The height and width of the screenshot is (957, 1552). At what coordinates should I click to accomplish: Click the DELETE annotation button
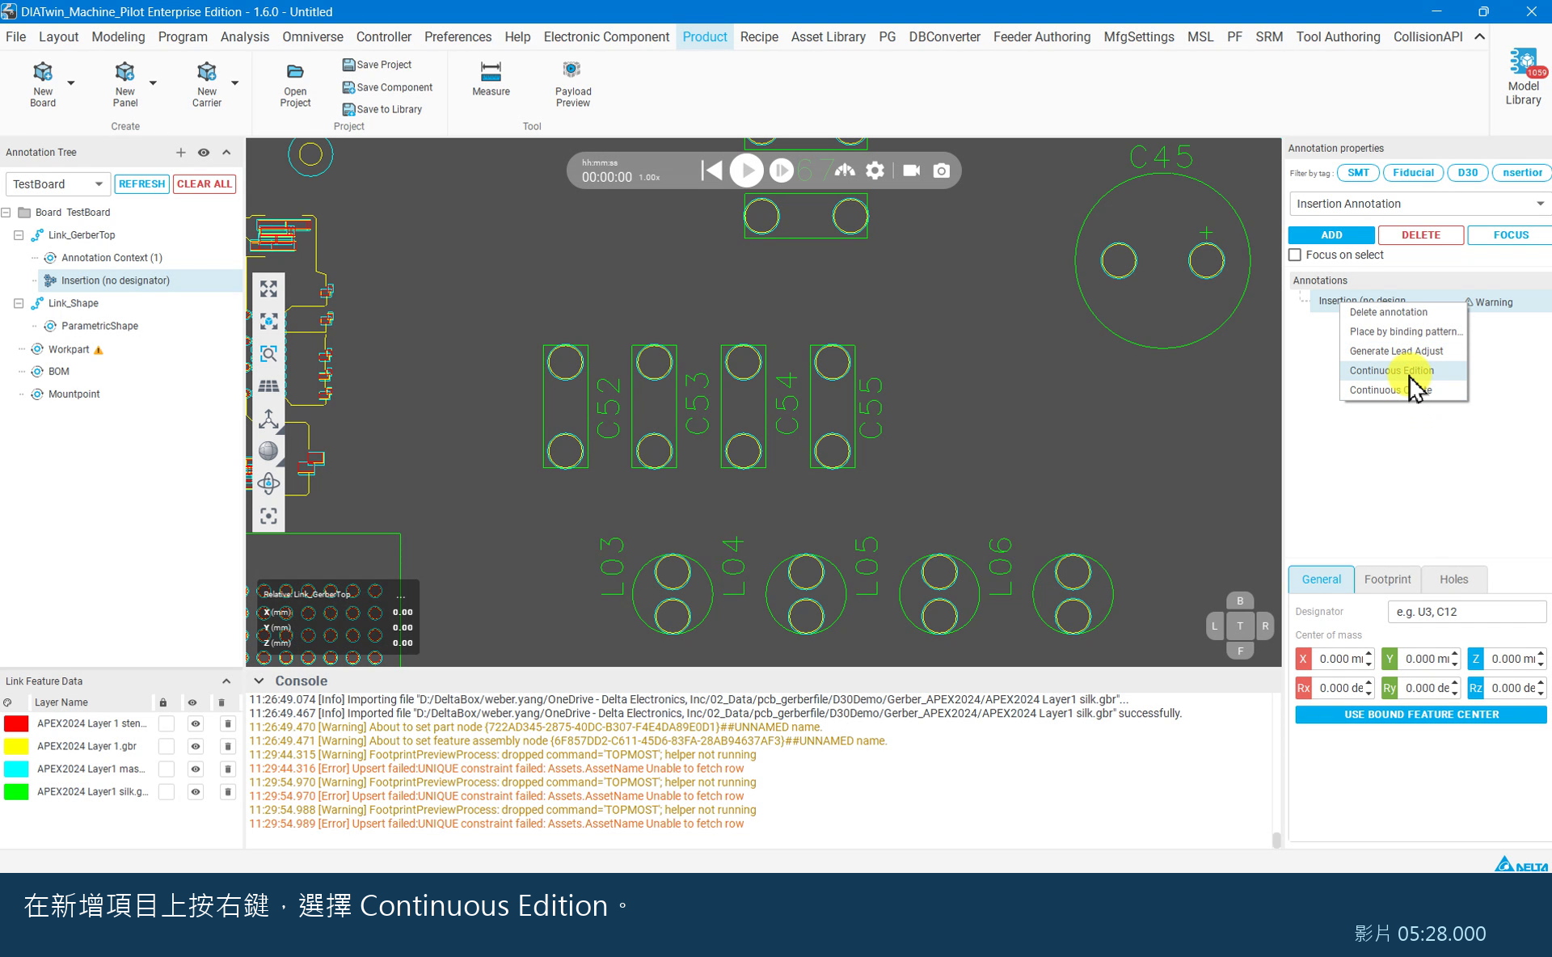(1421, 235)
